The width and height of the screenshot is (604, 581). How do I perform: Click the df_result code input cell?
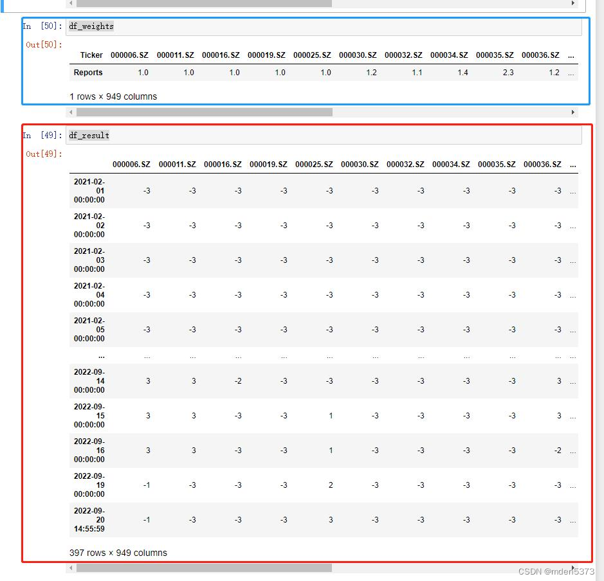click(324, 136)
